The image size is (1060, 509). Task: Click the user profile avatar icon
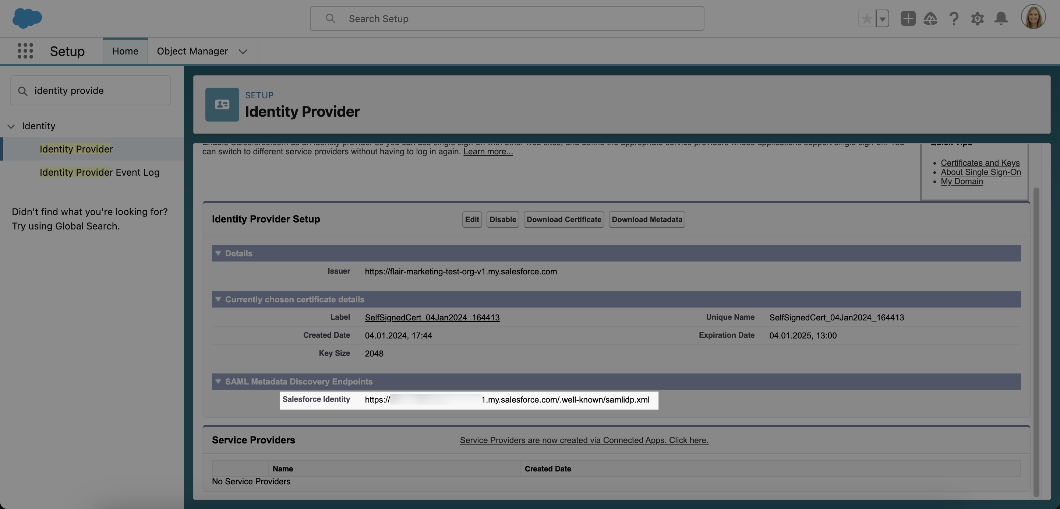(x=1033, y=18)
